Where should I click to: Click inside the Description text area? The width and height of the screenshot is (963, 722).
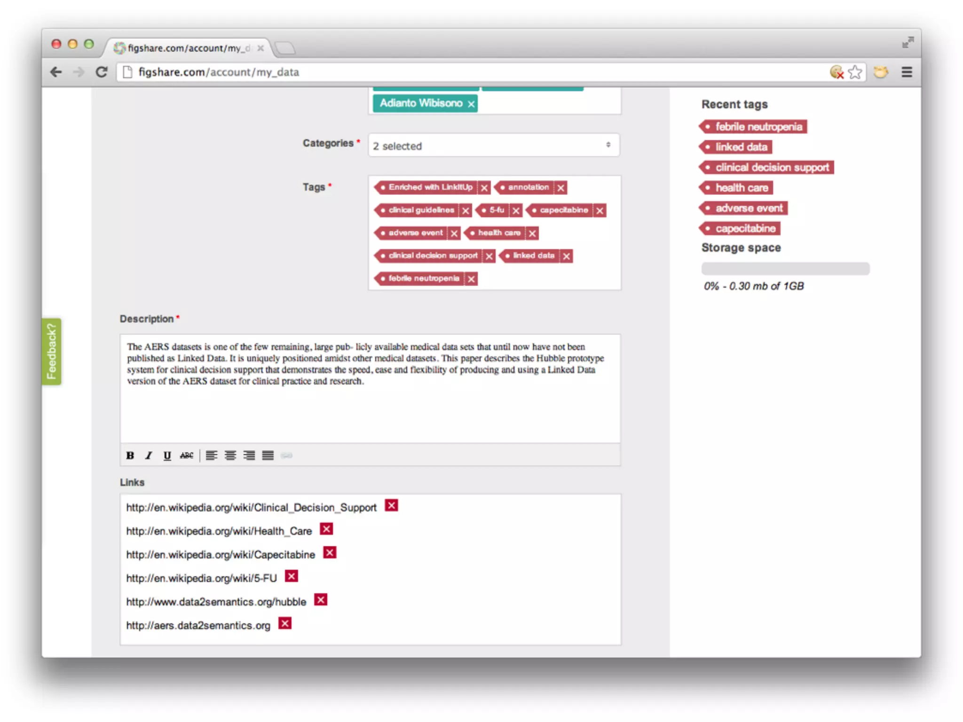[370, 404]
